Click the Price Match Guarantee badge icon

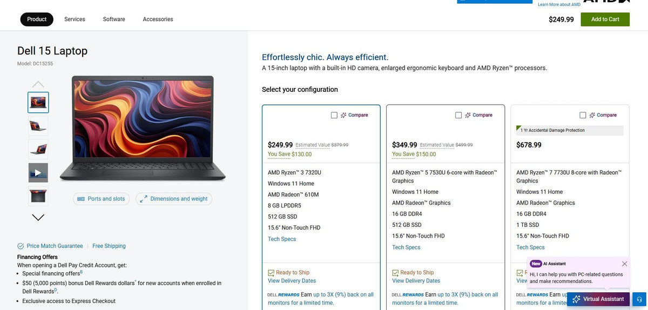21,246
